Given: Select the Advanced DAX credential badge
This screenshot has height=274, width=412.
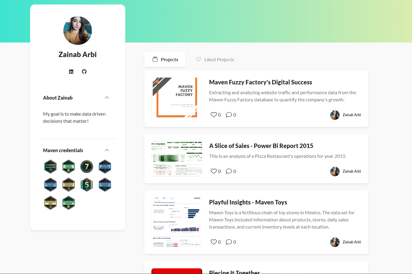Looking at the screenshot, I should [51, 203].
